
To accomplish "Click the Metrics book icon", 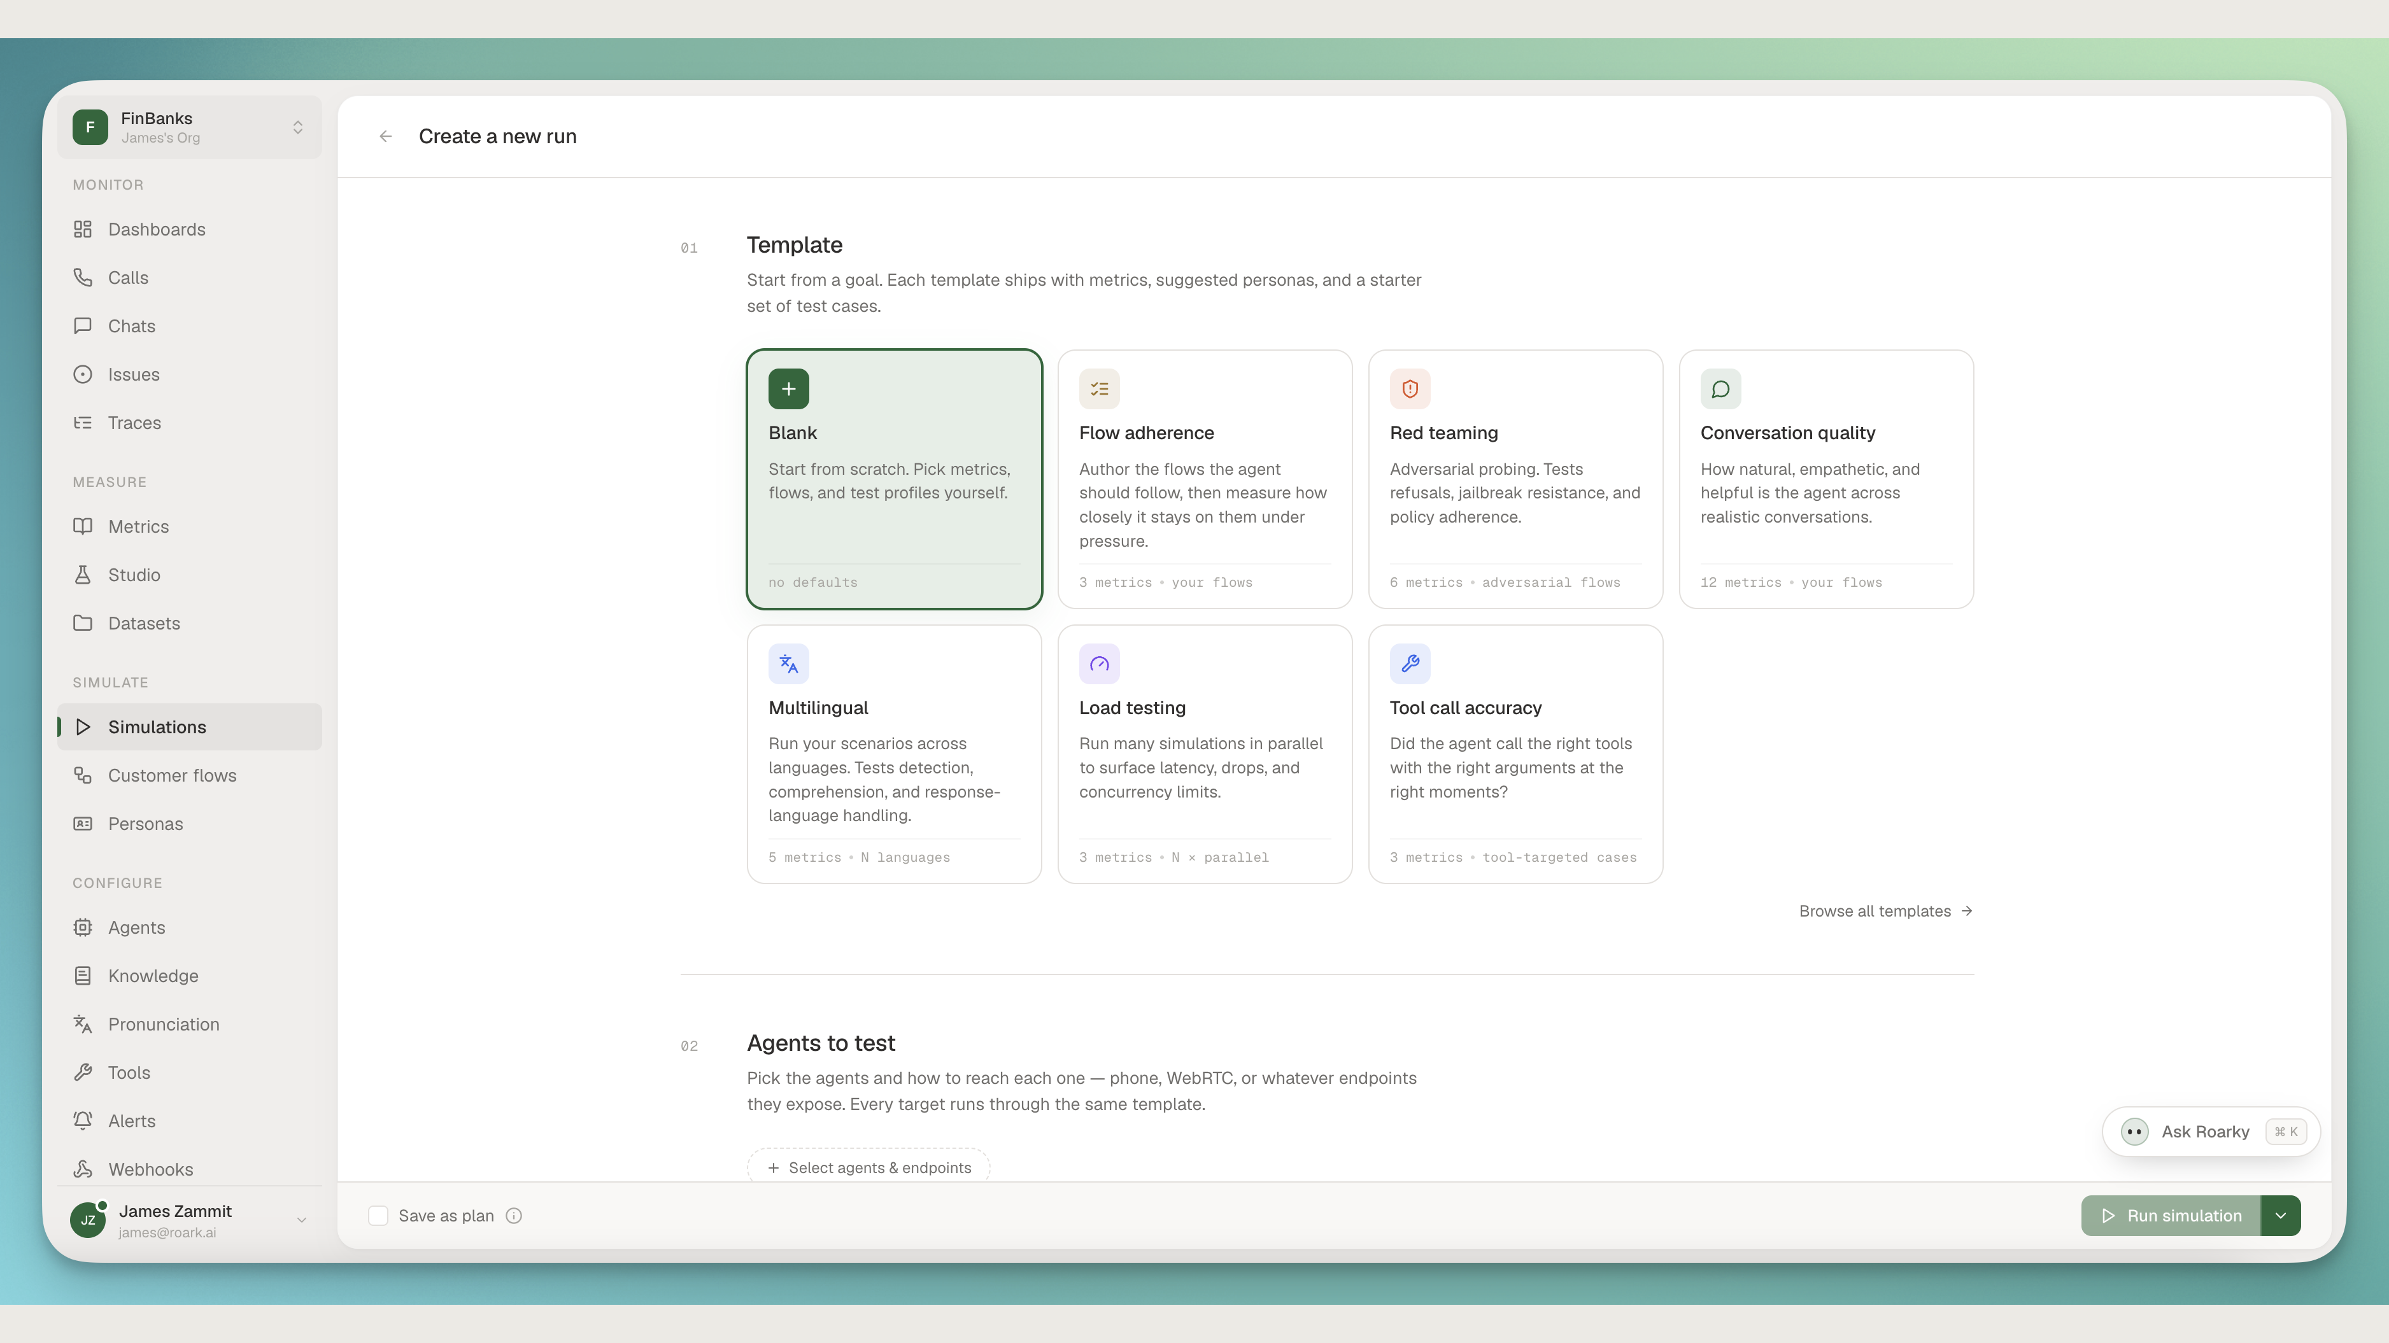I will click(x=83, y=526).
